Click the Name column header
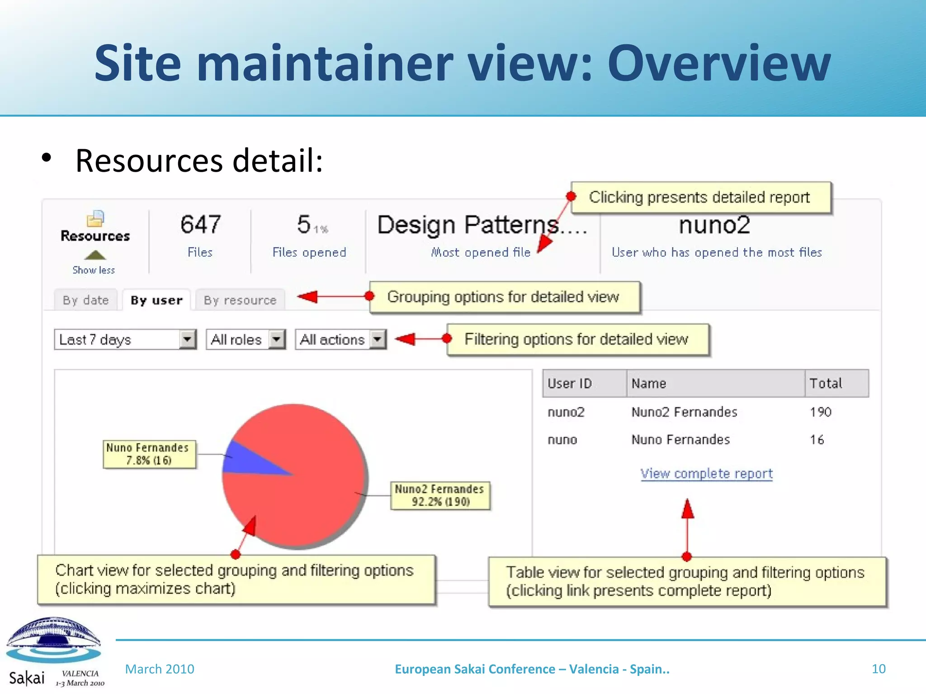Viewport: 926px width, 694px height. coord(716,384)
